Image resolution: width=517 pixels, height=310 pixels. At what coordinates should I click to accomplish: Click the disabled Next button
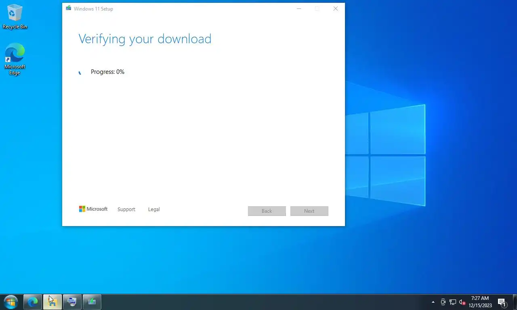coord(309,211)
